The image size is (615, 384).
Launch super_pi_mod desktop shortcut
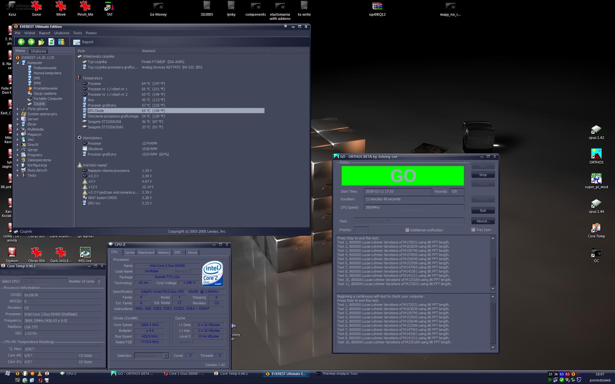596,181
